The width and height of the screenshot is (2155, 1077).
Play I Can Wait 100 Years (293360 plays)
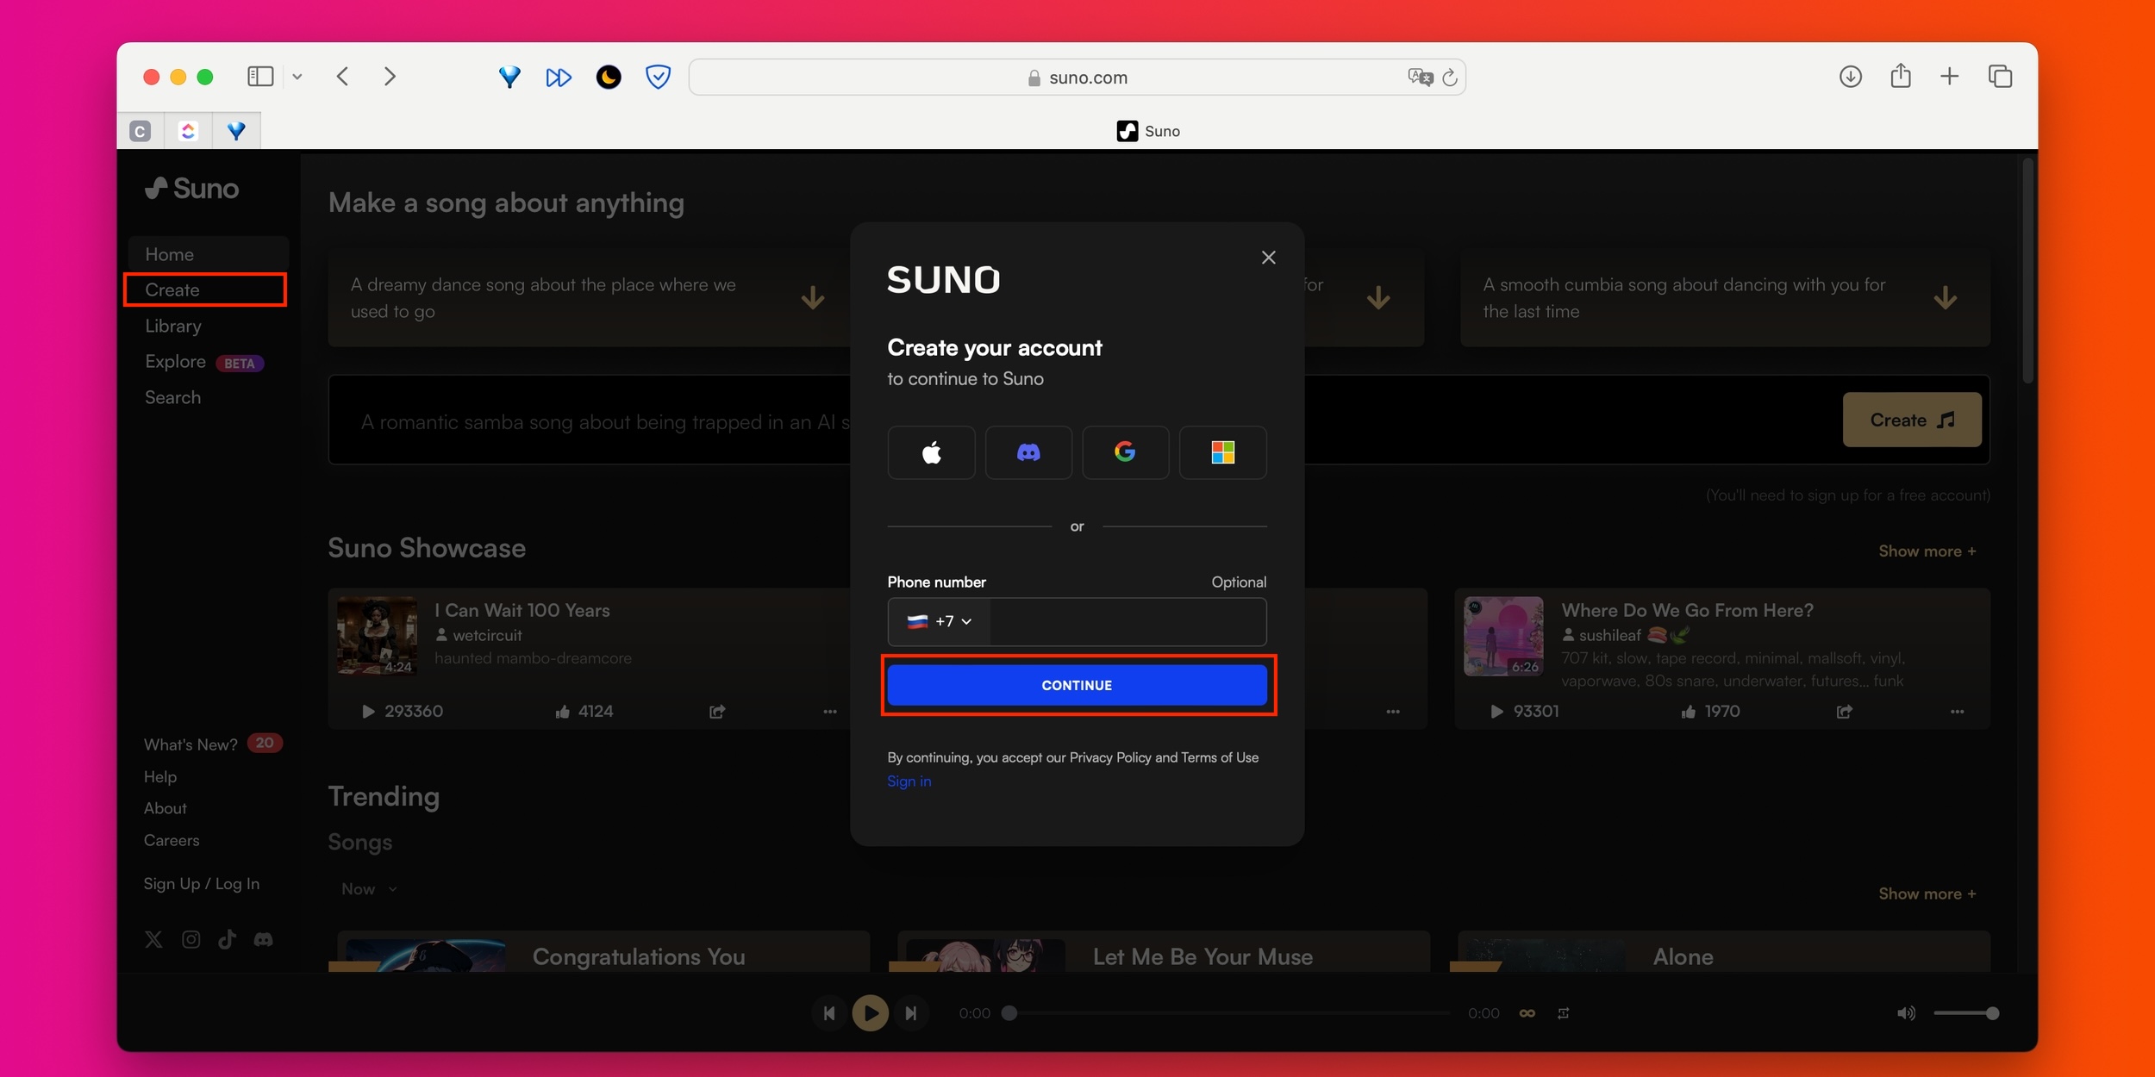(x=368, y=712)
